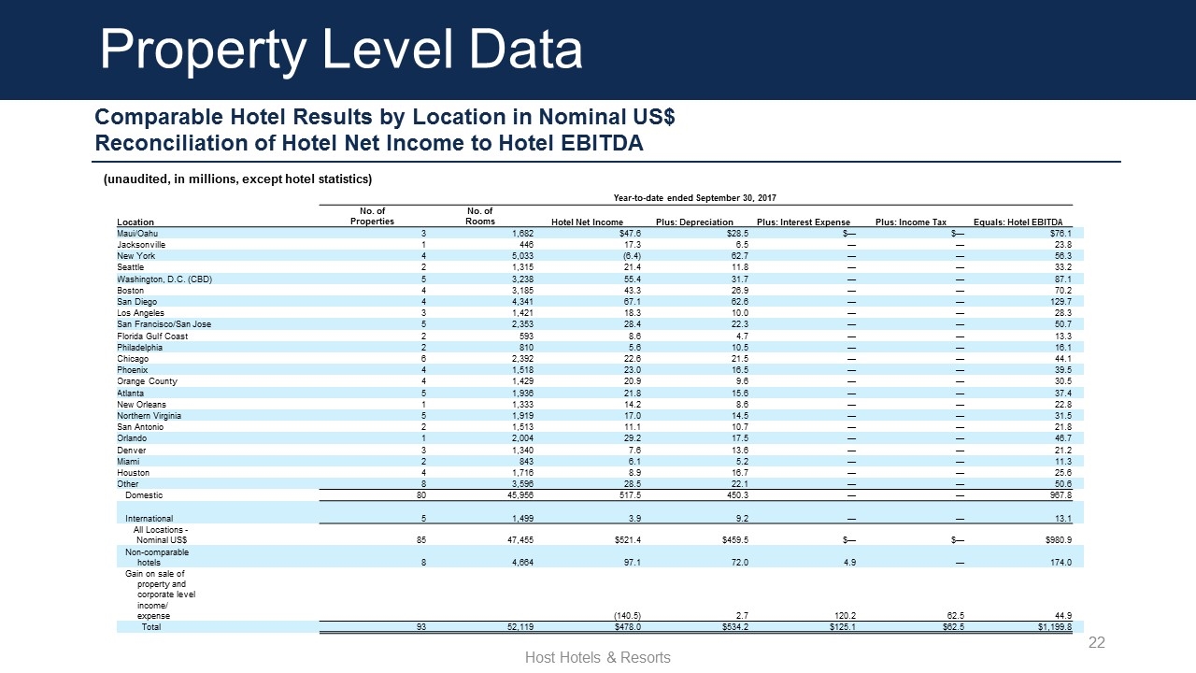Select the 'International' row label
The width and height of the screenshot is (1196, 673).
coord(149,518)
